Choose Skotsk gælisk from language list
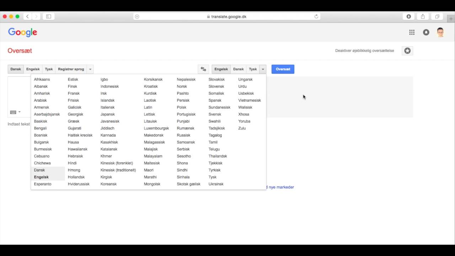This screenshot has width=455, height=256. coord(188,184)
